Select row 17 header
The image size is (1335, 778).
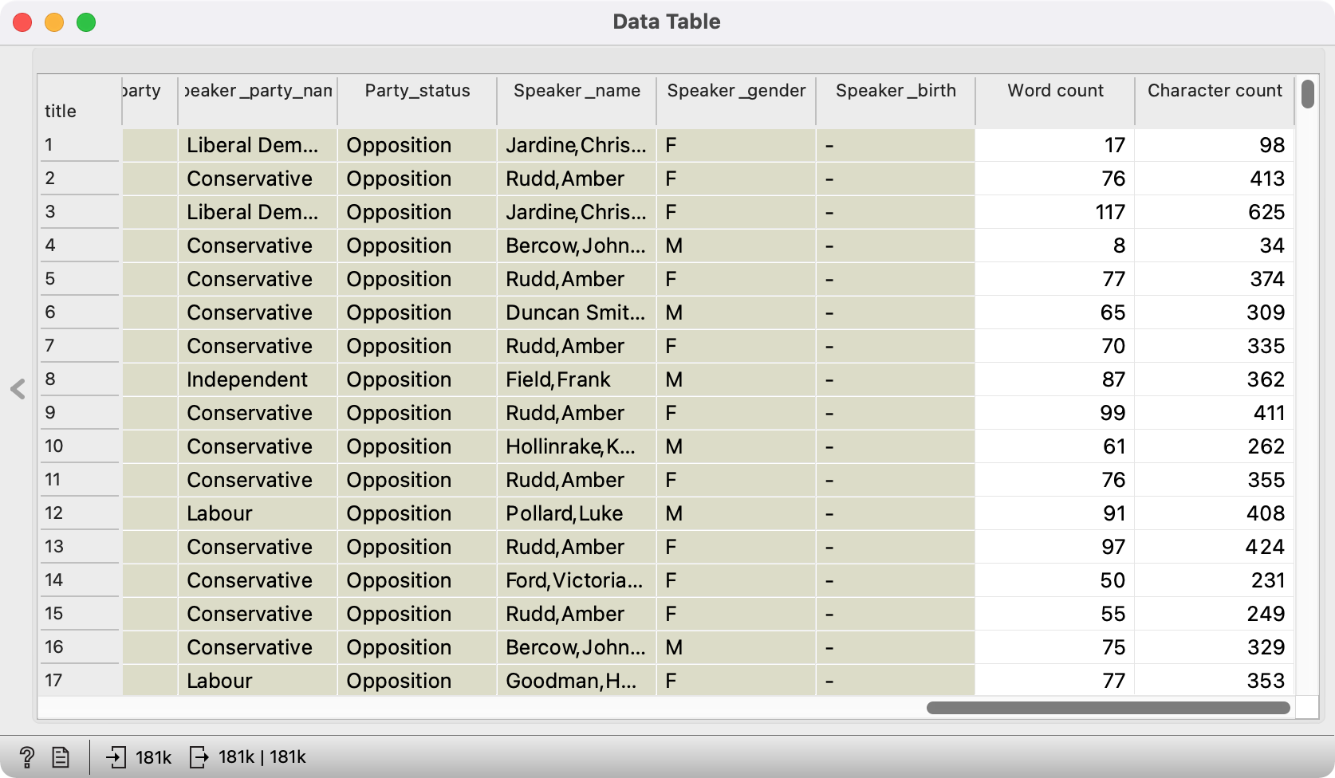point(79,681)
